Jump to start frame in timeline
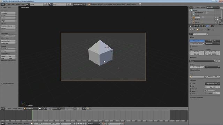The image size is (223, 125). [74, 124]
